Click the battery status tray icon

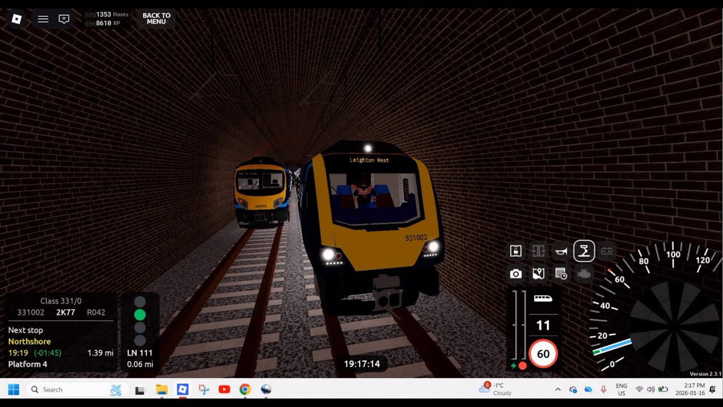click(x=663, y=389)
